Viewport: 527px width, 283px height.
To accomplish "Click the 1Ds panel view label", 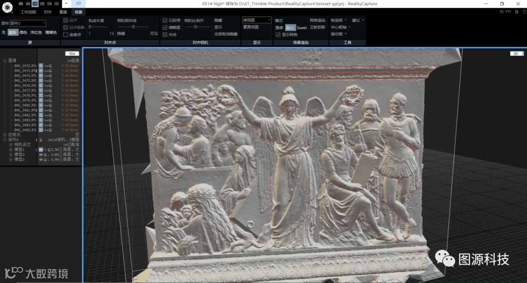I will [x=72, y=54].
